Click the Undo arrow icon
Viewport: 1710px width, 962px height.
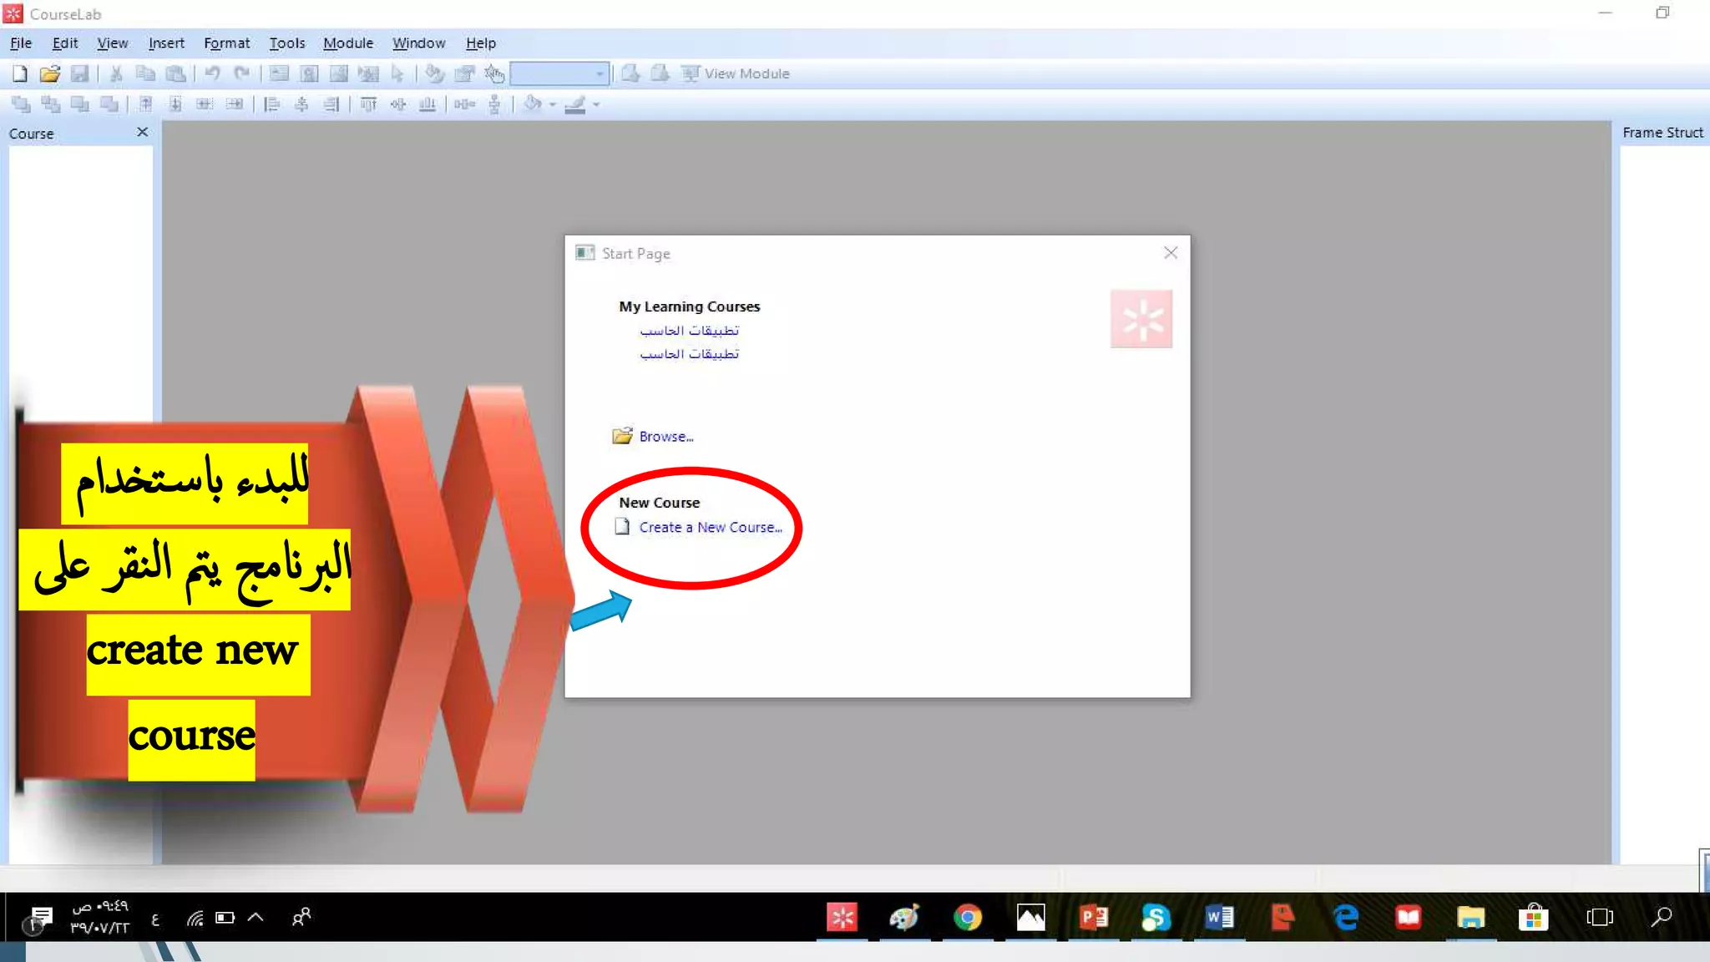pyautogui.click(x=212, y=73)
